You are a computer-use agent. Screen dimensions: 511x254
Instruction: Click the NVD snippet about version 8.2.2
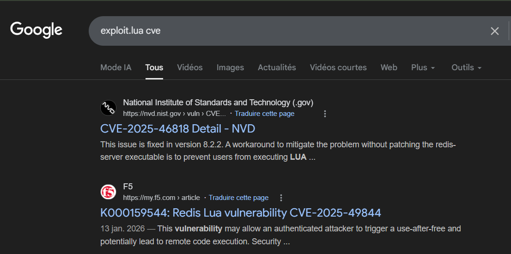pyautogui.click(x=278, y=151)
